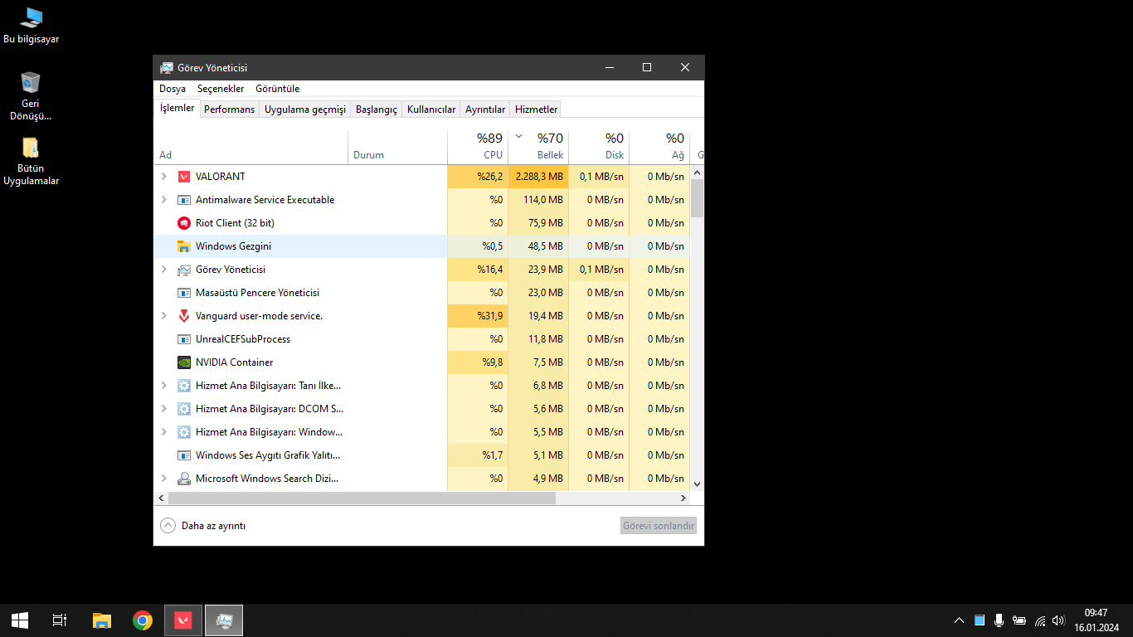The height and width of the screenshot is (637, 1133).
Task: Click the NVIDIA Container icon
Action: 184,362
